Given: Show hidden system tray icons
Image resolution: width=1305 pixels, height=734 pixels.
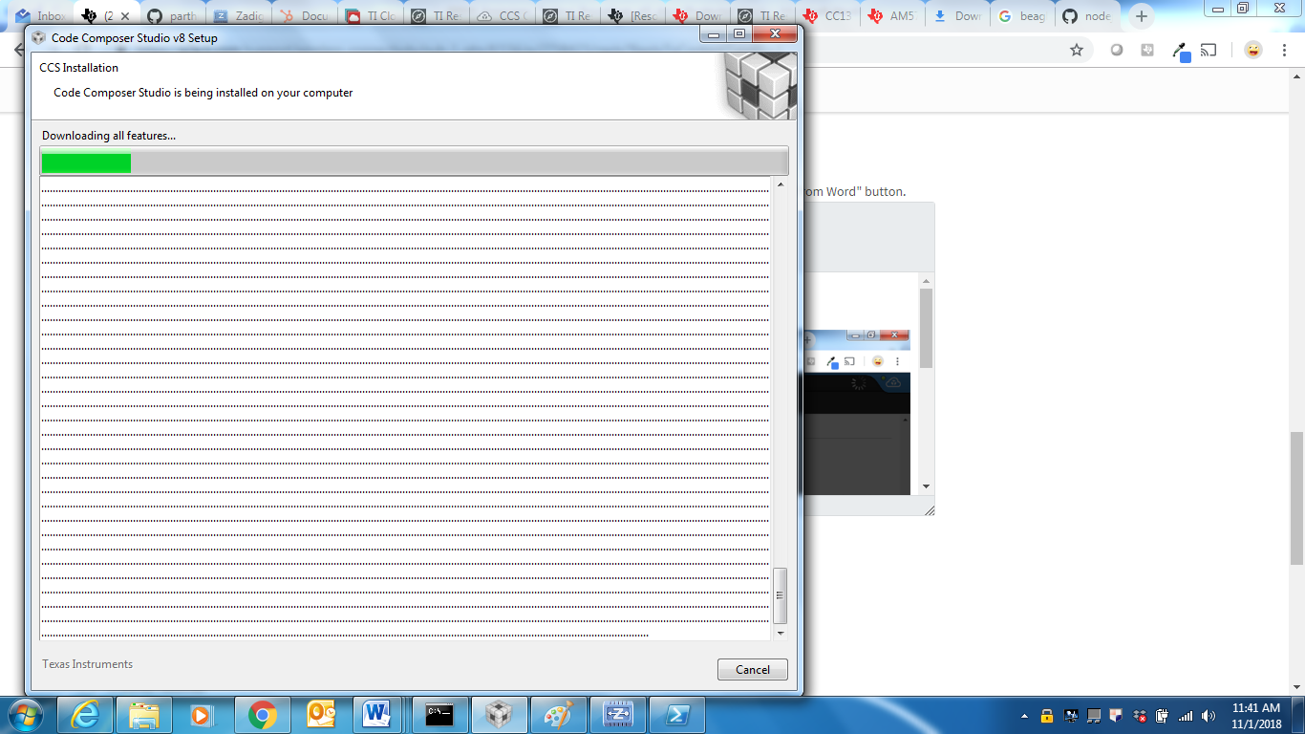Looking at the screenshot, I should click(x=1025, y=716).
